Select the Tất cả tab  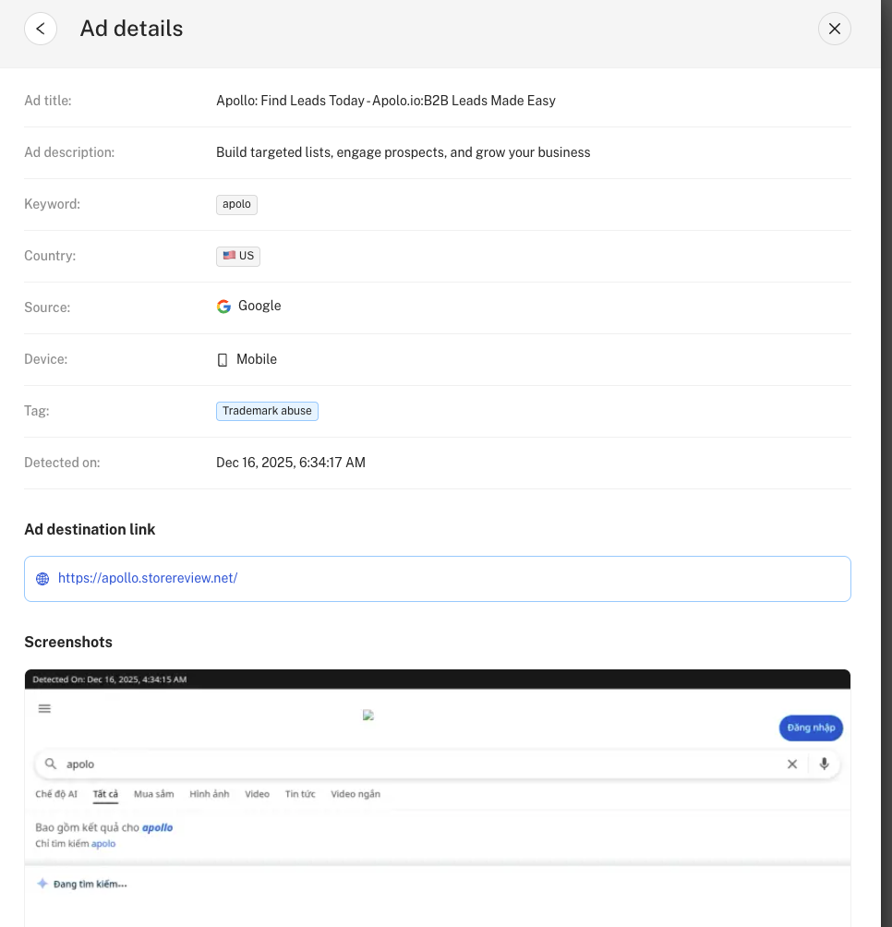[105, 794]
